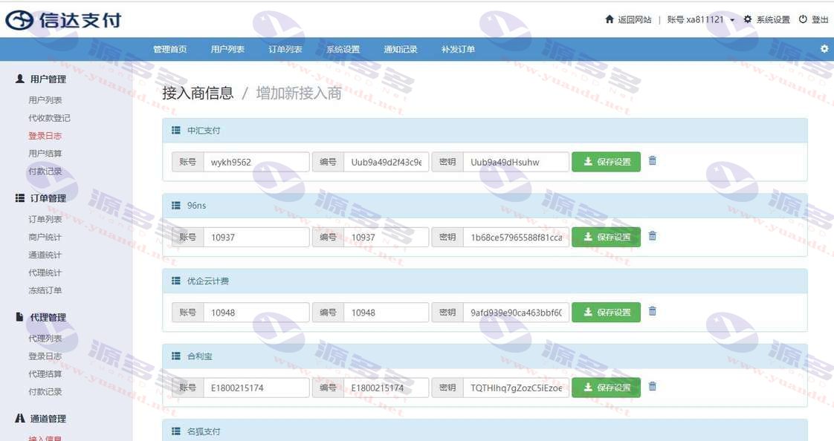
Task: Click the 优企云计费 密钥 field
Action: tap(516, 313)
